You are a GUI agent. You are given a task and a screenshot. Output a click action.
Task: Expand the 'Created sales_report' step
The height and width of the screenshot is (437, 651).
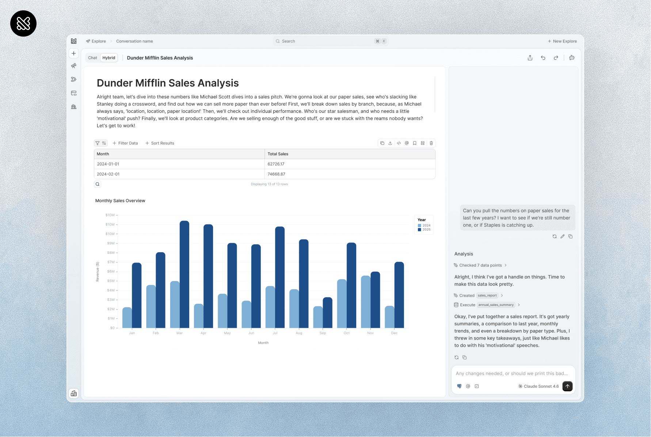pos(478,295)
